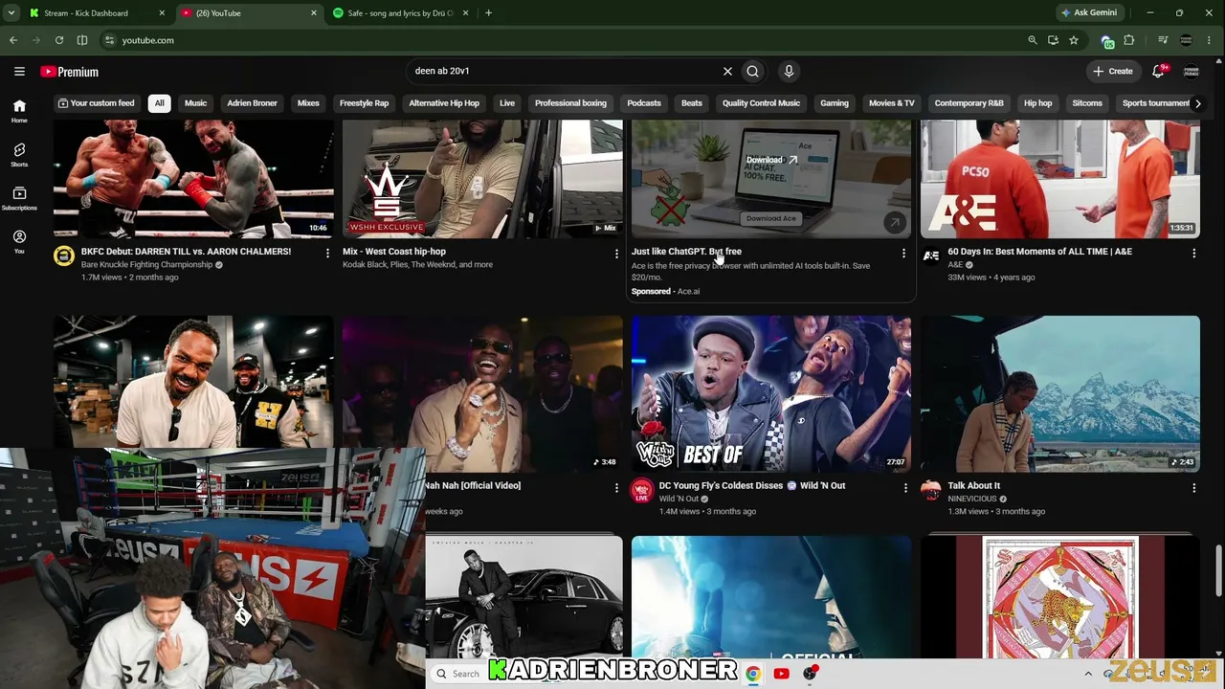Select the Music filter chip
Image resolution: width=1225 pixels, height=689 pixels.
click(x=195, y=103)
